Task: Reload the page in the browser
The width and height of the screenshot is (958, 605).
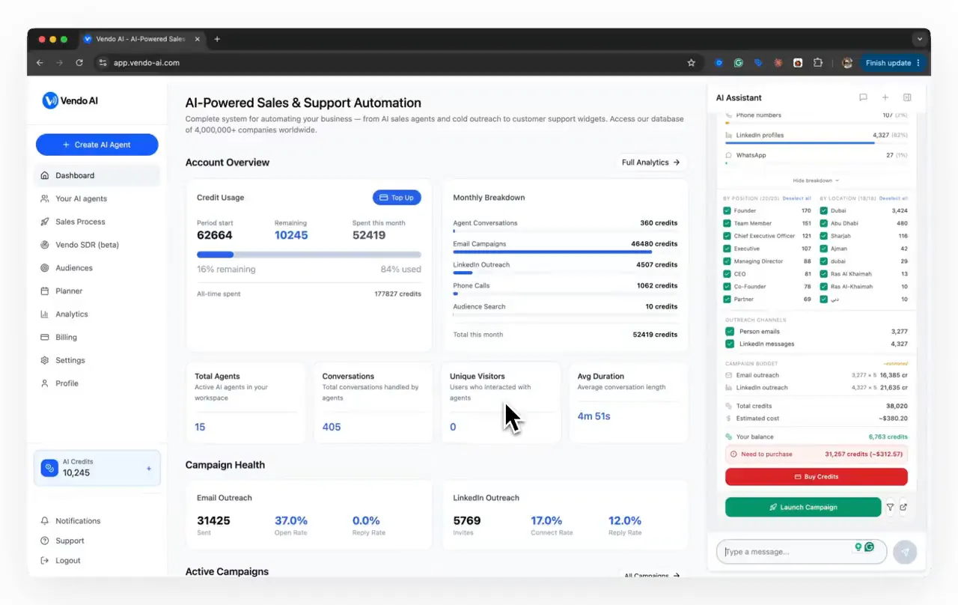Action: (x=79, y=63)
